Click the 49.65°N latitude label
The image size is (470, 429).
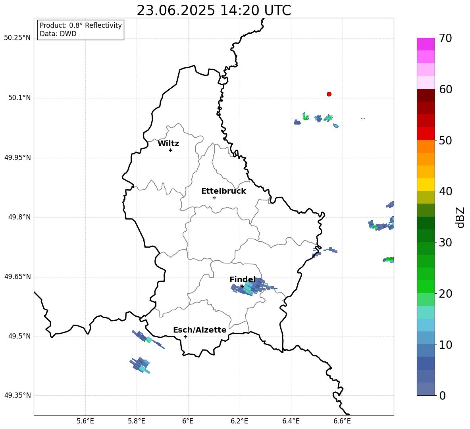17,277
